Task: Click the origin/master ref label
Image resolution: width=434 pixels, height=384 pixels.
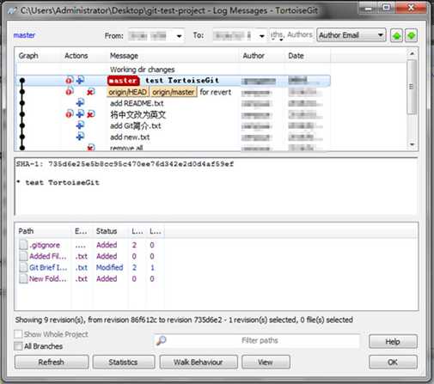Action: (x=174, y=92)
